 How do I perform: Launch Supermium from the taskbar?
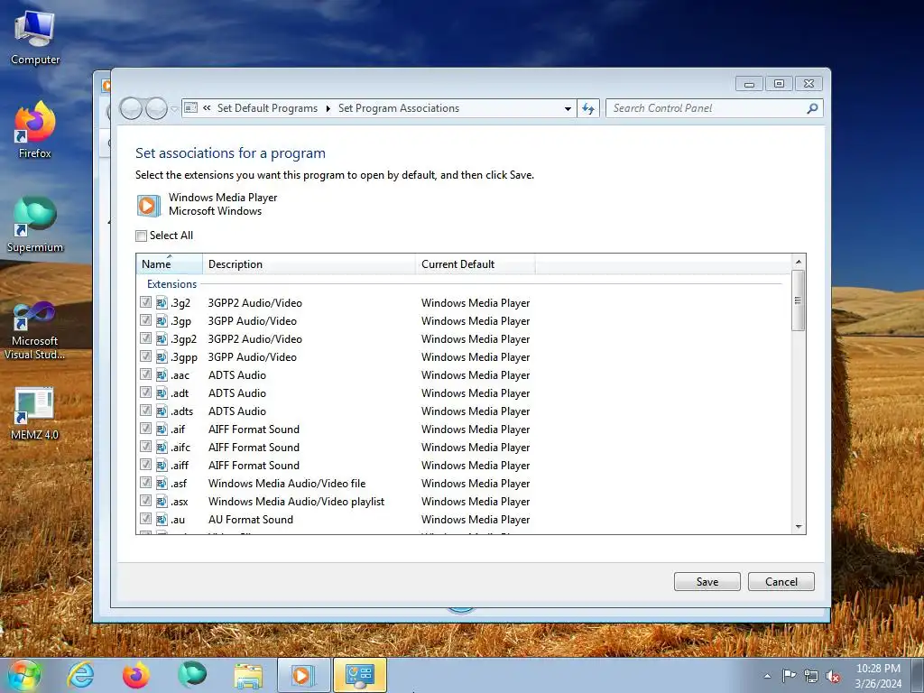coord(192,675)
